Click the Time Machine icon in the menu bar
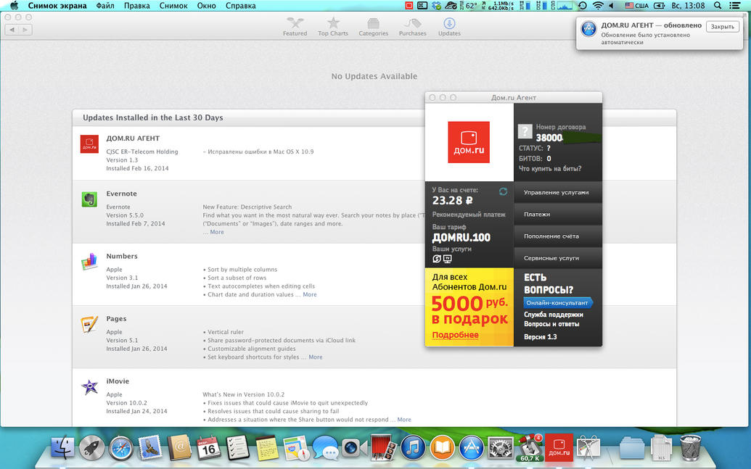 point(583,6)
